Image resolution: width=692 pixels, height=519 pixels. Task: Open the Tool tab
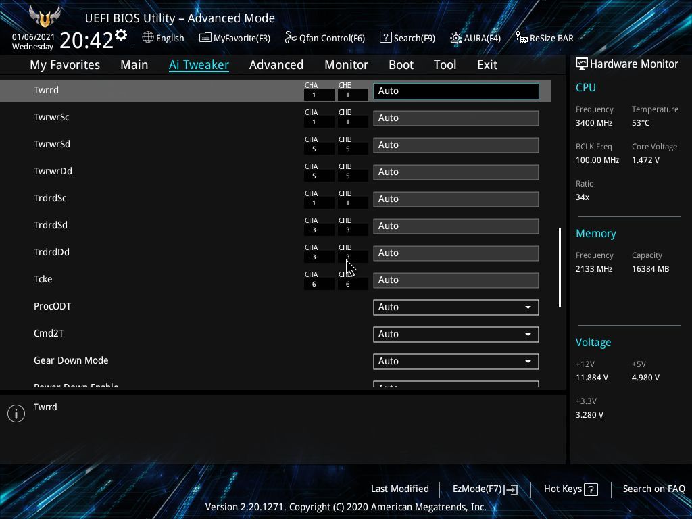[445, 65]
